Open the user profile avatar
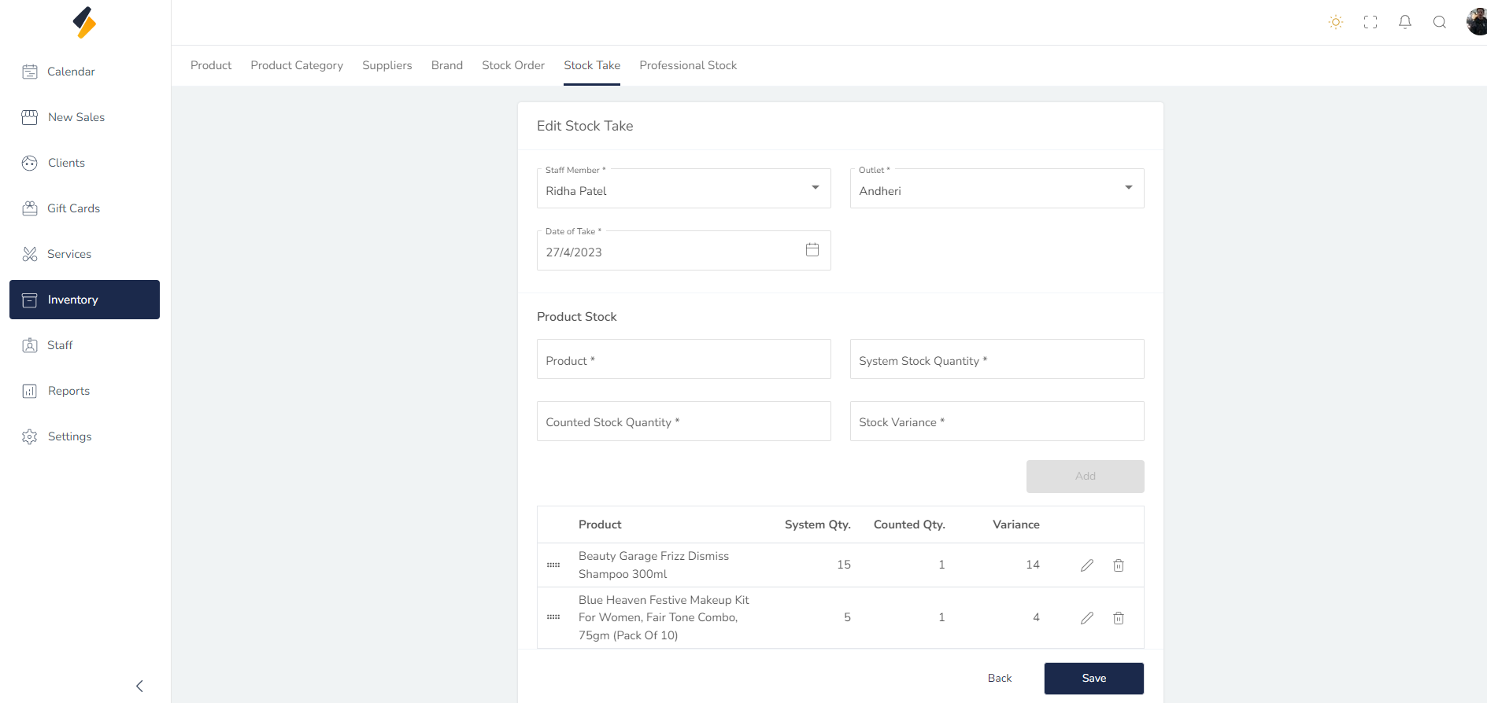The width and height of the screenshot is (1487, 703). (1476, 22)
